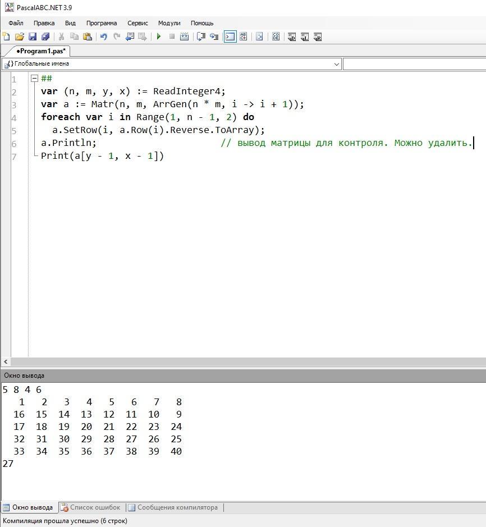The image size is (486, 527).
Task: Switch to Сообщения компилятора tab
Action: coord(173,507)
